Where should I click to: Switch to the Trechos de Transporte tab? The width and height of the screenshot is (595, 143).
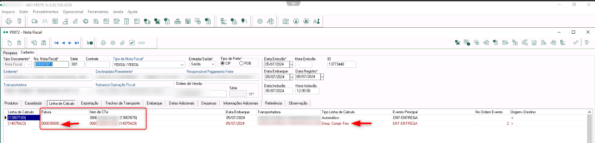(x=122, y=103)
